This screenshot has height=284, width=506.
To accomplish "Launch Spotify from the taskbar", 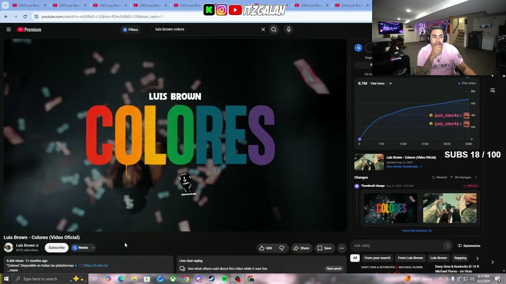I will (x=225, y=279).
